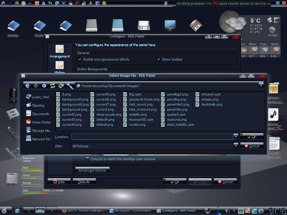Open the wrench configure icon in file dialog

tap(70, 86)
